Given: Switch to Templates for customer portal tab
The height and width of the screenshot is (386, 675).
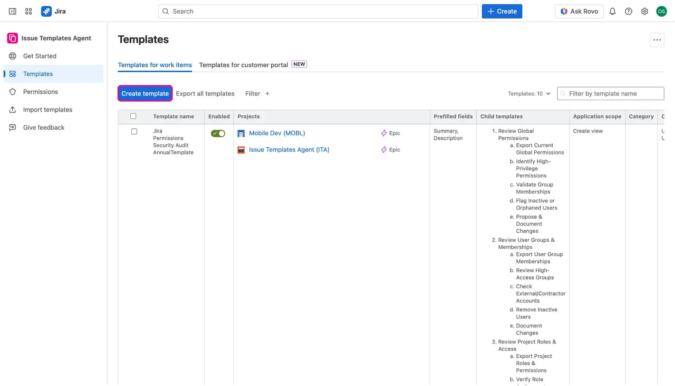Looking at the screenshot, I should 244,65.
